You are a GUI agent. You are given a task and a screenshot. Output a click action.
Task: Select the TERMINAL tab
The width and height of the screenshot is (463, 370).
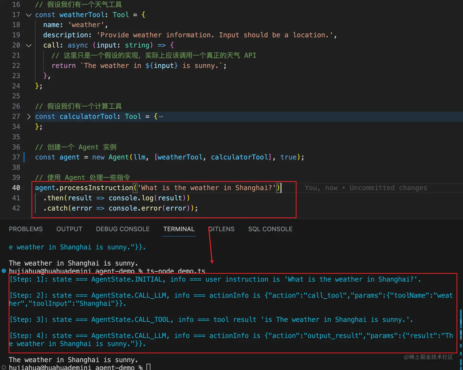click(179, 229)
